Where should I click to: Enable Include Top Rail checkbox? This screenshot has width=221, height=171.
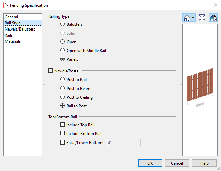point(62,125)
